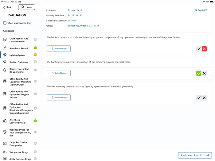Click the Drugs For Cardiac Emergencies icon
215x161 pixels.
tap(5, 144)
